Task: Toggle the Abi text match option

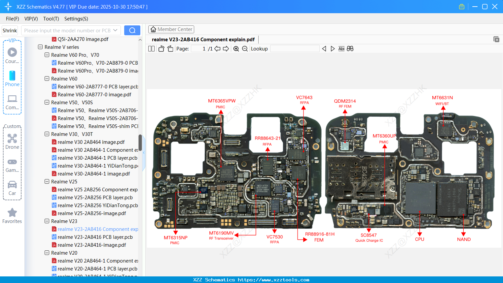Action: [x=341, y=49]
